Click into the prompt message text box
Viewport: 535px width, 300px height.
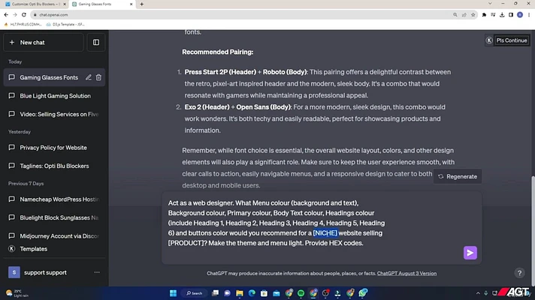click(322, 227)
